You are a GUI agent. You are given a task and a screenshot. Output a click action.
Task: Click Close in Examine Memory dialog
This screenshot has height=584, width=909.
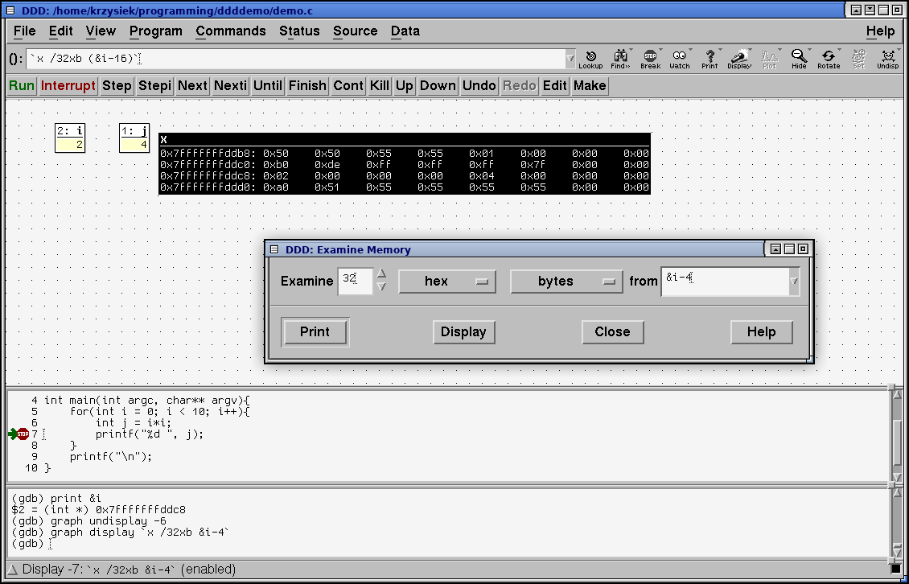coord(612,331)
